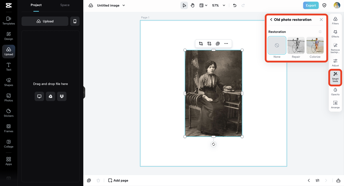The image size is (344, 186).
Task: Open the Filters tool
Action: click(335, 21)
